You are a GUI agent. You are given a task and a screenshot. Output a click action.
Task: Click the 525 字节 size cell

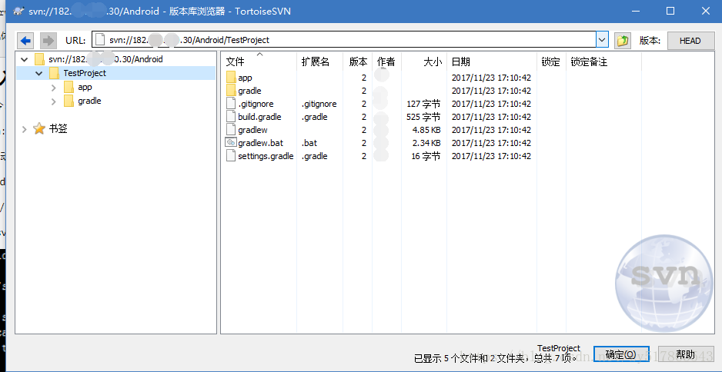tap(423, 117)
